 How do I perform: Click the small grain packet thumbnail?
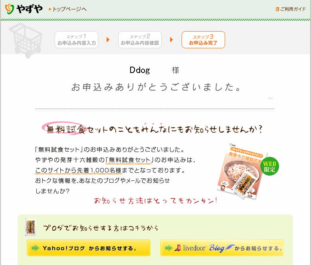pyautogui.click(x=31, y=227)
